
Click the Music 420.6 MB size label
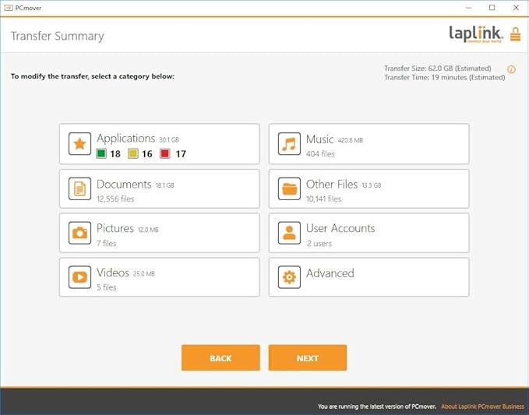point(350,140)
